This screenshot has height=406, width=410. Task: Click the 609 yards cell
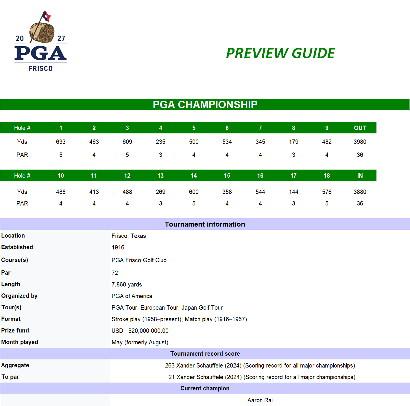(127, 142)
